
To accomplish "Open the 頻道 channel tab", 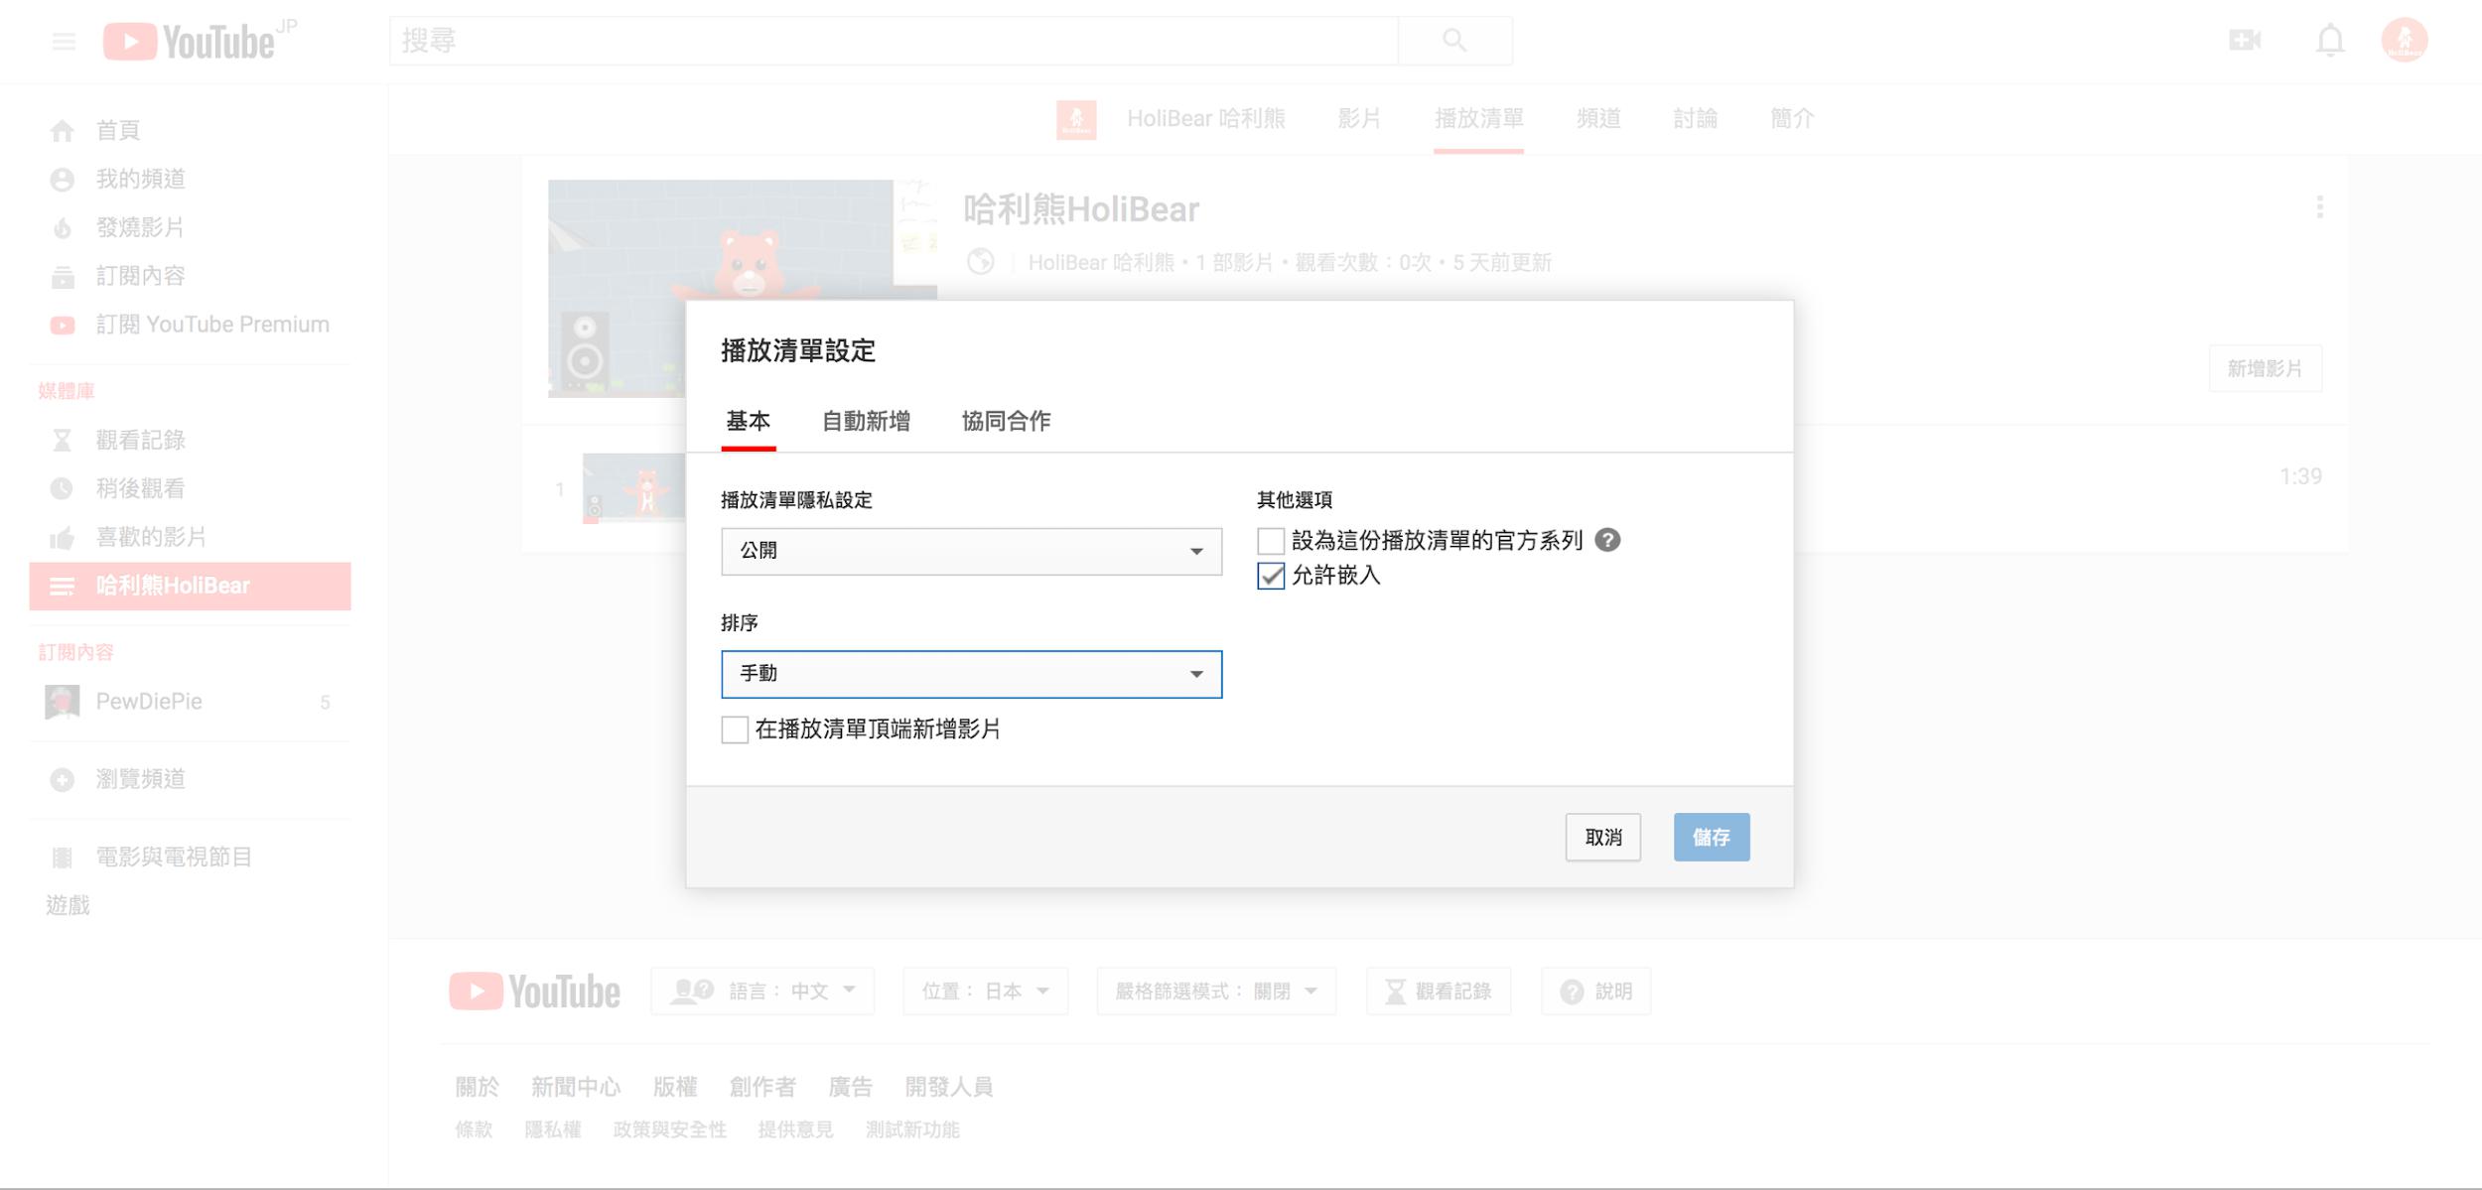I will (x=1598, y=119).
